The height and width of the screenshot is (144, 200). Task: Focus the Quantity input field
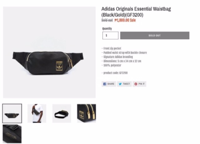point(110,36)
